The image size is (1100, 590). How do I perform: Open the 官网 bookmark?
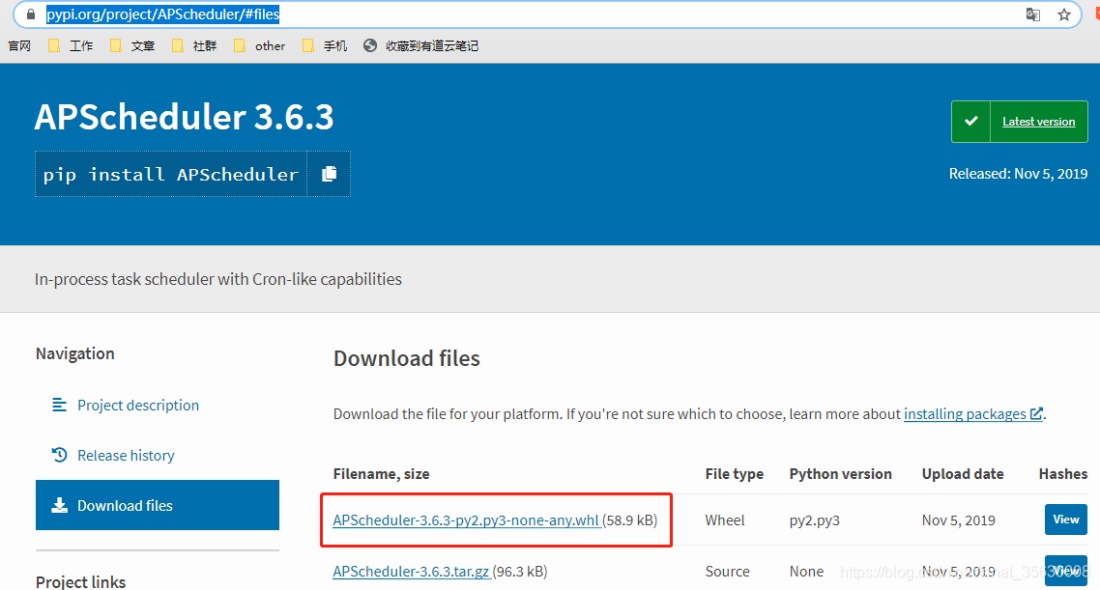pos(19,45)
